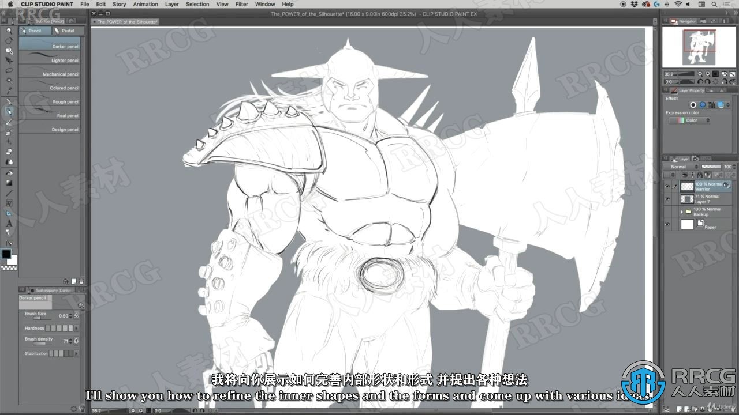Click the black main color swatch

6,254
